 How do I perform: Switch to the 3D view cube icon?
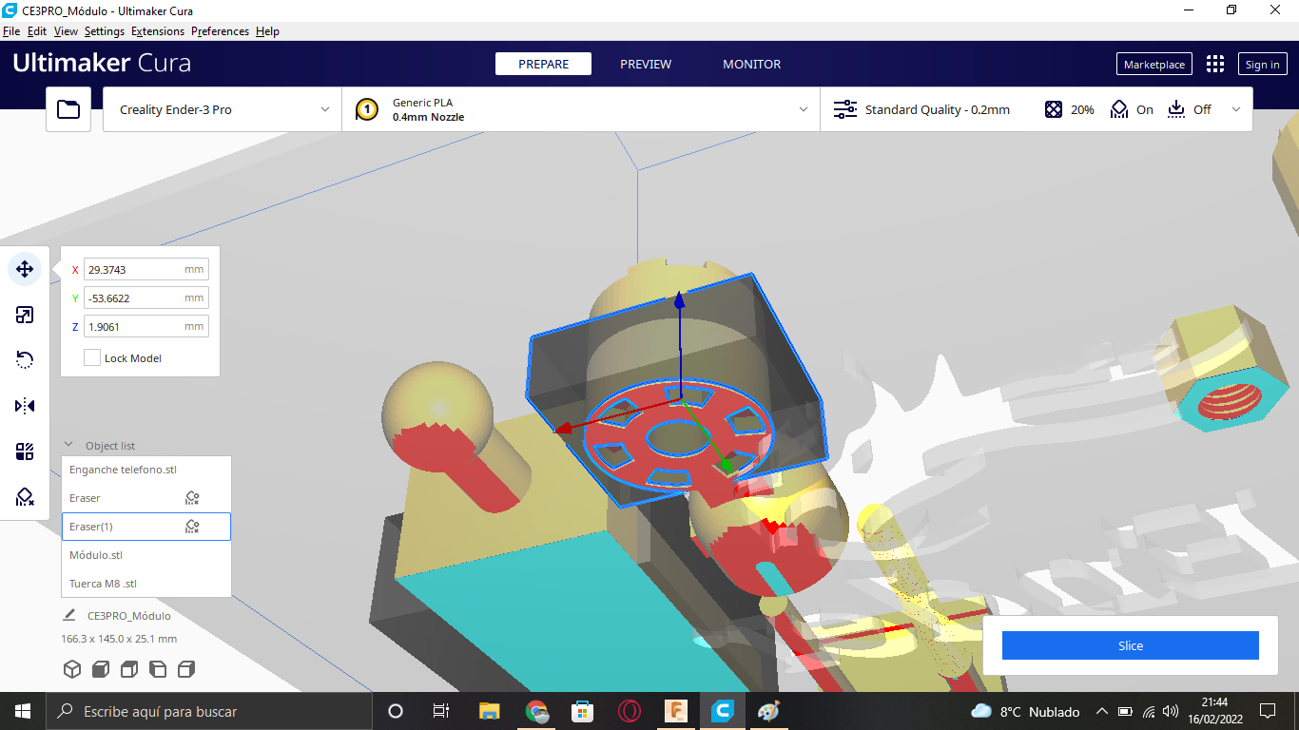point(72,669)
